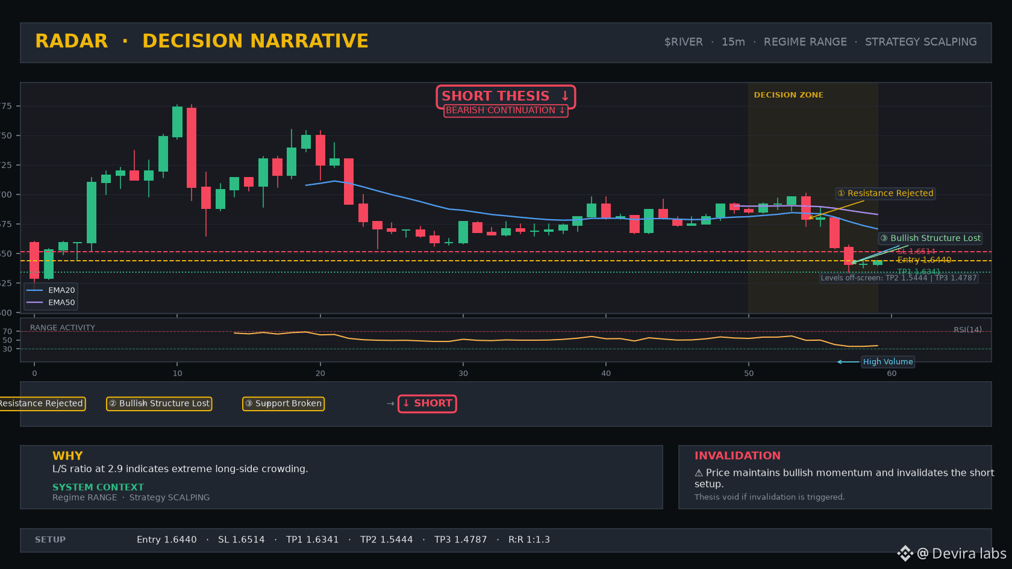Click the $RIVER ticker in the header
Image resolution: width=1012 pixels, height=569 pixels.
(683, 42)
